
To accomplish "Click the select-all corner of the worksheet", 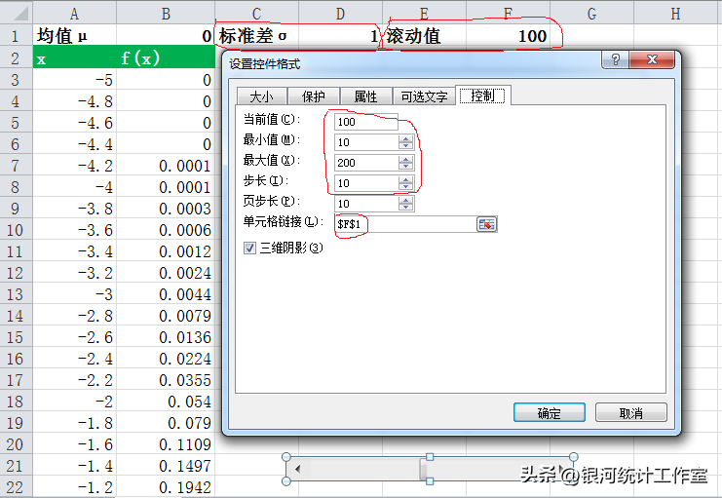I will 17,13.
